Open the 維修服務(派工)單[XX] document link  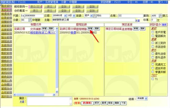pyautogui.click(x=43, y=32)
